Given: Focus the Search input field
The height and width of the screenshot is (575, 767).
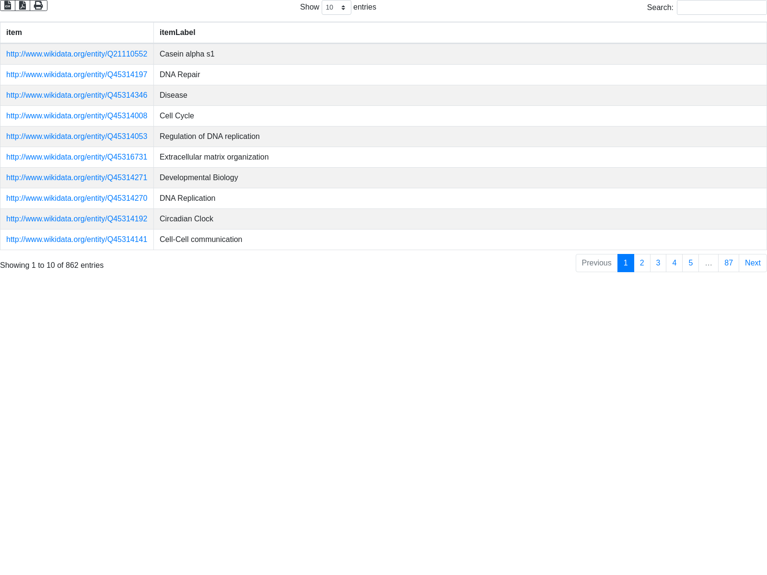Looking at the screenshot, I should [721, 8].
